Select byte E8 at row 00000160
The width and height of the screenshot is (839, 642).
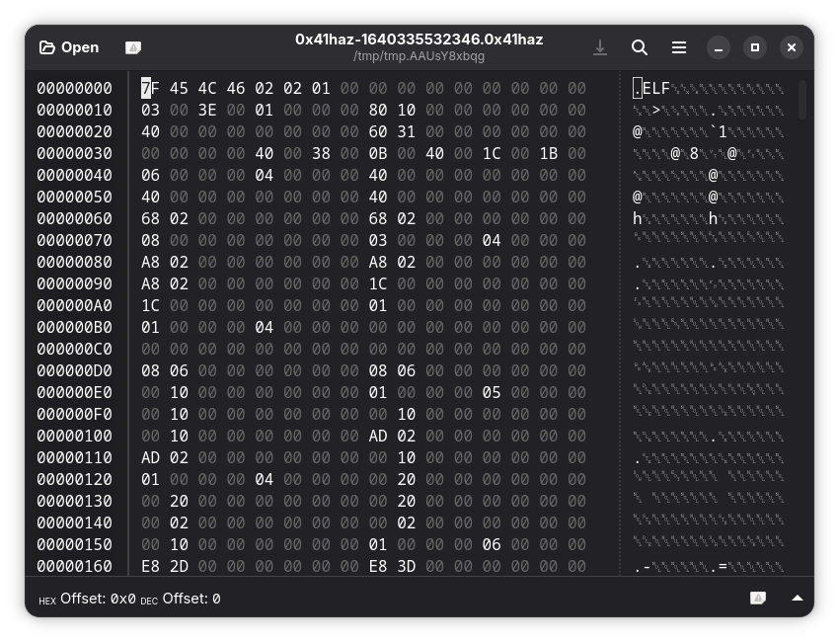pyautogui.click(x=150, y=566)
